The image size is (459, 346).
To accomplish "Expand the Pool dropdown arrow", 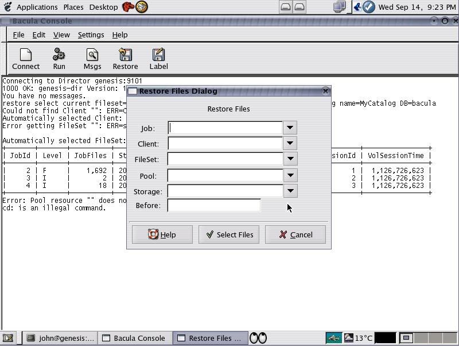I will tap(290, 175).
